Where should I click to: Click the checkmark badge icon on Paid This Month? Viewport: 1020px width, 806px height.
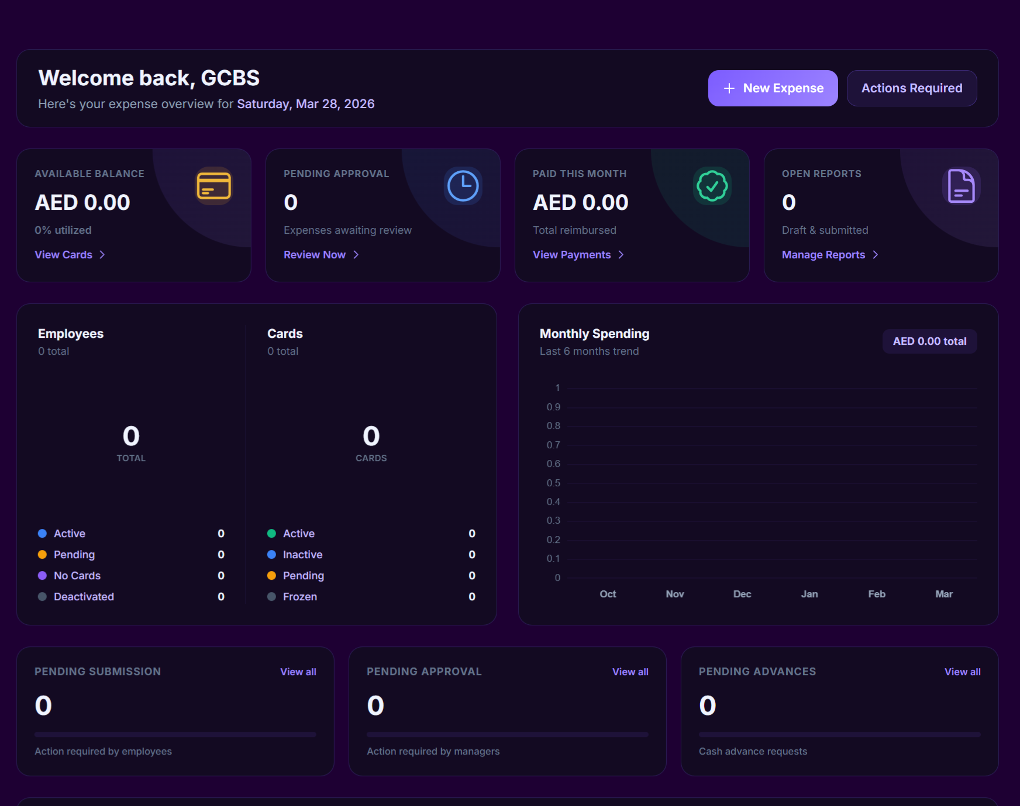(x=712, y=186)
